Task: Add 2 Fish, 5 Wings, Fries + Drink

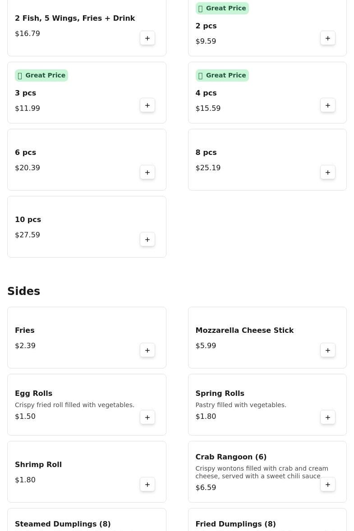Action: [147, 38]
